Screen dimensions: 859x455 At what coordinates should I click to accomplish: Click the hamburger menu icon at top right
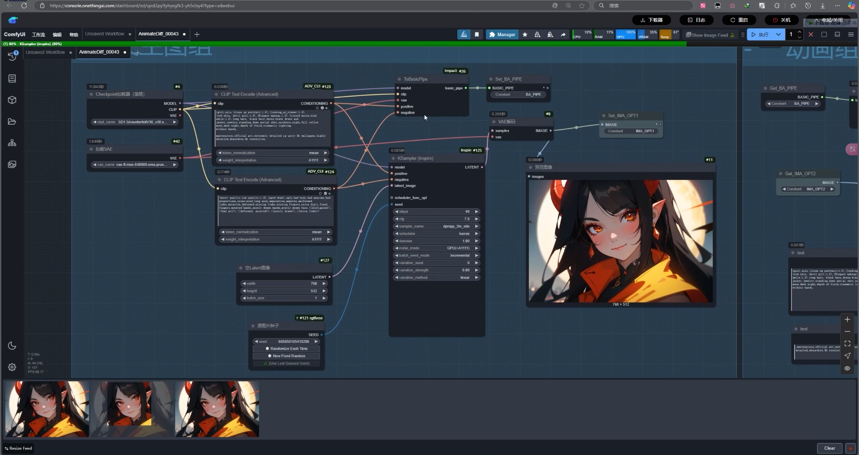(x=850, y=34)
